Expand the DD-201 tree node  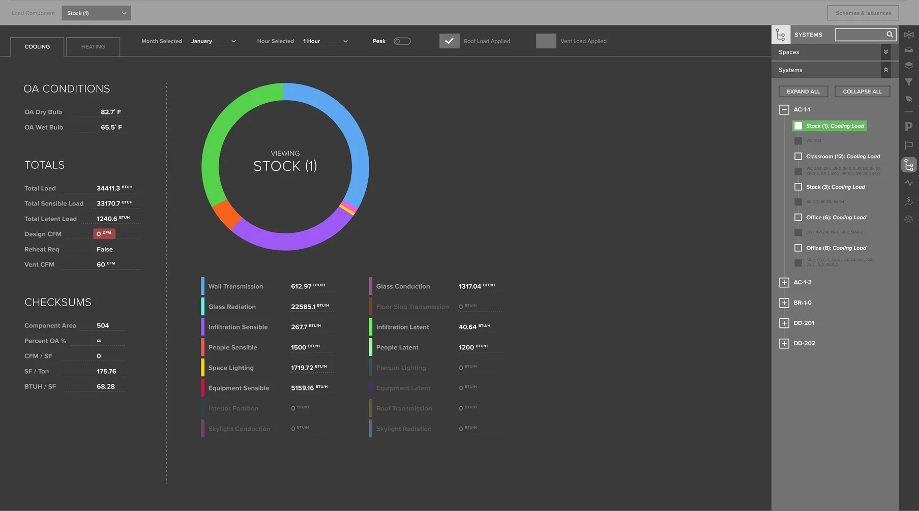coord(784,323)
